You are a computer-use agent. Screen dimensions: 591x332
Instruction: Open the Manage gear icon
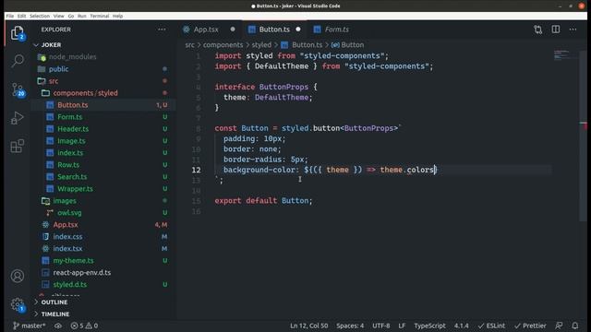[18, 304]
